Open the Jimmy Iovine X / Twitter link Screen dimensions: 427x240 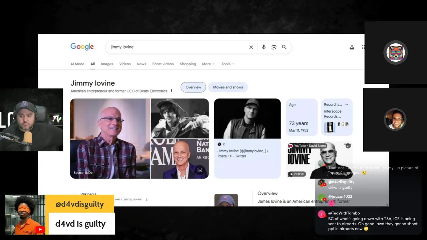pos(243,153)
